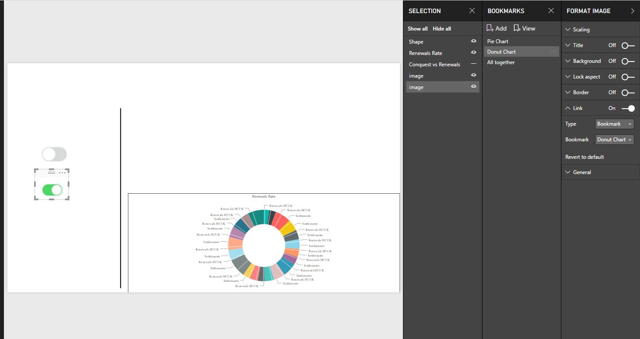The width and height of the screenshot is (640, 339).
Task: Open the selected image's ellipsis menu
Action: point(62,173)
